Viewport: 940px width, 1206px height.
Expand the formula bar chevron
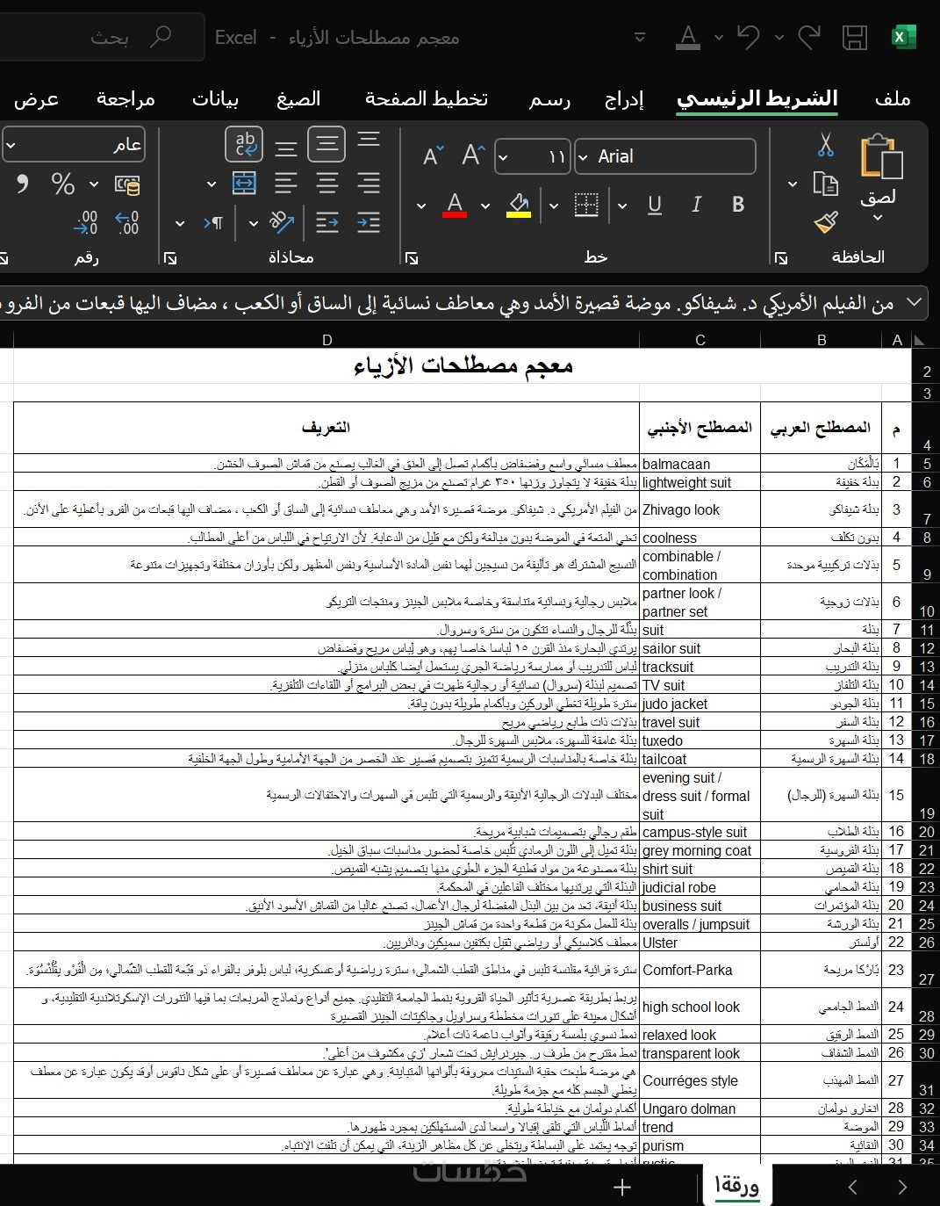pos(914,303)
